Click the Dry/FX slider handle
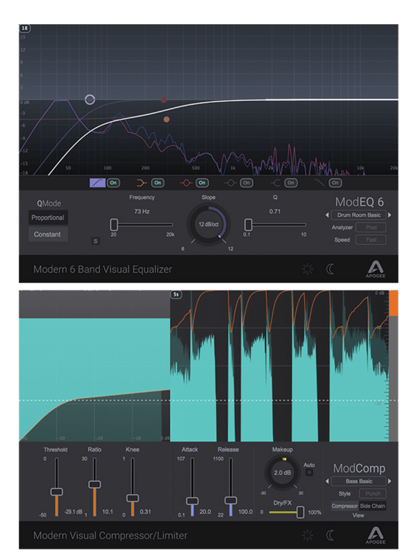The width and height of the screenshot is (410, 559). point(301,512)
